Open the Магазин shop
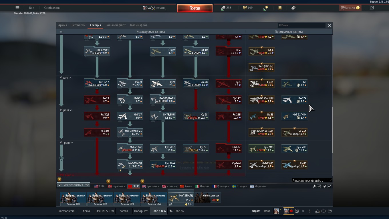 coord(350,8)
